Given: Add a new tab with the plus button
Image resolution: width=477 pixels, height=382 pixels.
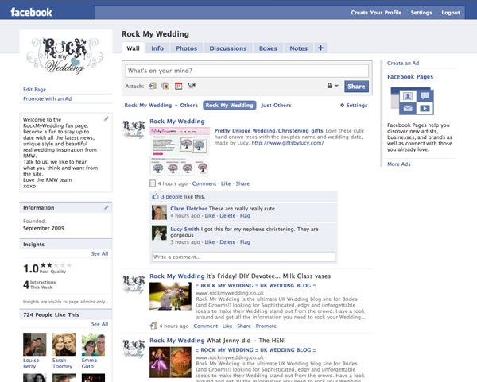Looking at the screenshot, I should click(x=320, y=48).
